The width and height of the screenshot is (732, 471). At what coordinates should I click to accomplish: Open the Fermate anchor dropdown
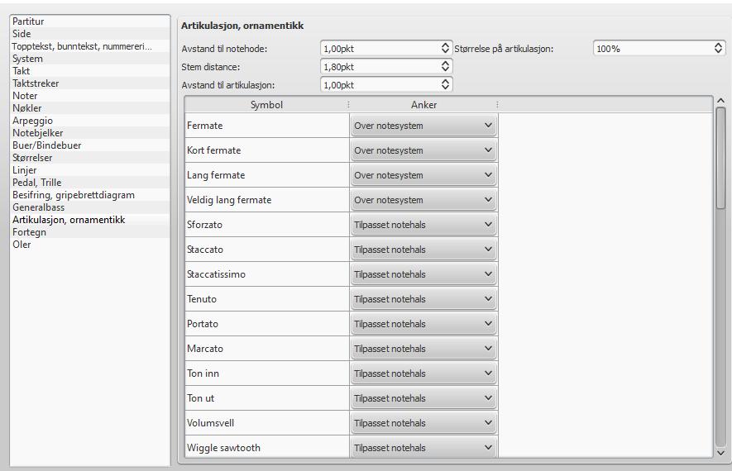pyautogui.click(x=423, y=126)
